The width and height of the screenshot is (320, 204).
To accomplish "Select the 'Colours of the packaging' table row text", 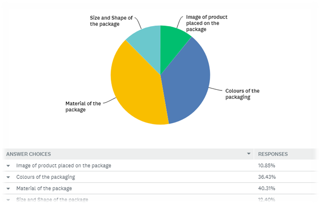I will coord(46,177).
